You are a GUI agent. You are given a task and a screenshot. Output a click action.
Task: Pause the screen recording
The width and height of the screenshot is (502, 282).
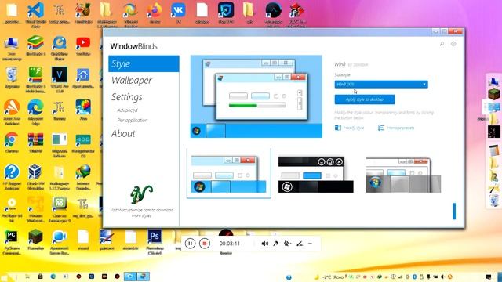[x=190, y=244]
